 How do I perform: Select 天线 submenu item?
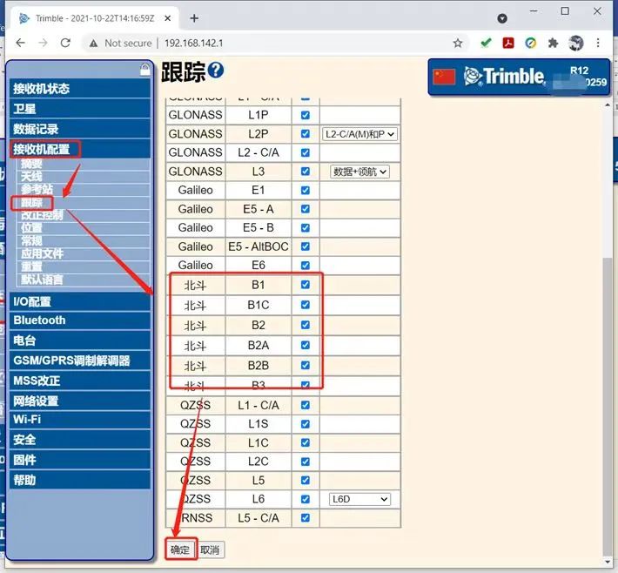tap(31, 176)
